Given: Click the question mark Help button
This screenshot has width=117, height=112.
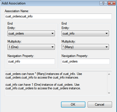Looking at the screenshot, I should coord(103,3).
